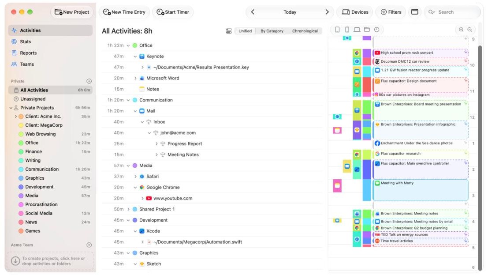Click the Notes app icon in the activities list
This screenshot has width=488, height=275.
(142, 89)
